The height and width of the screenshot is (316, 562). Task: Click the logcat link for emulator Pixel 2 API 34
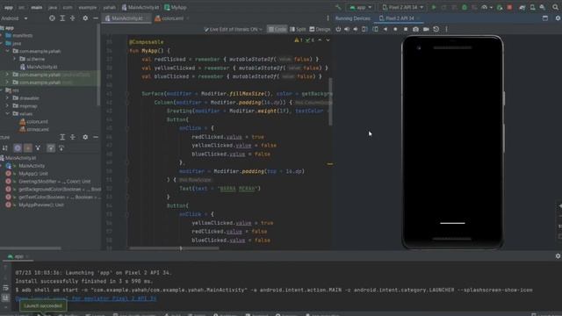(x=86, y=298)
